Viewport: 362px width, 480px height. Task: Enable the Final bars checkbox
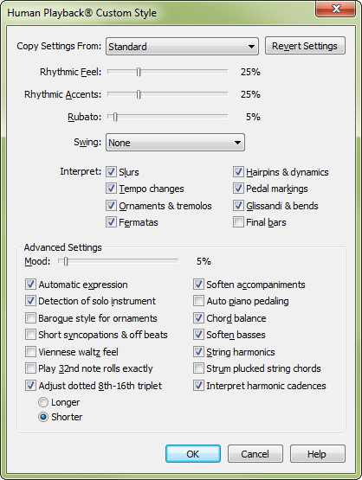click(x=238, y=222)
